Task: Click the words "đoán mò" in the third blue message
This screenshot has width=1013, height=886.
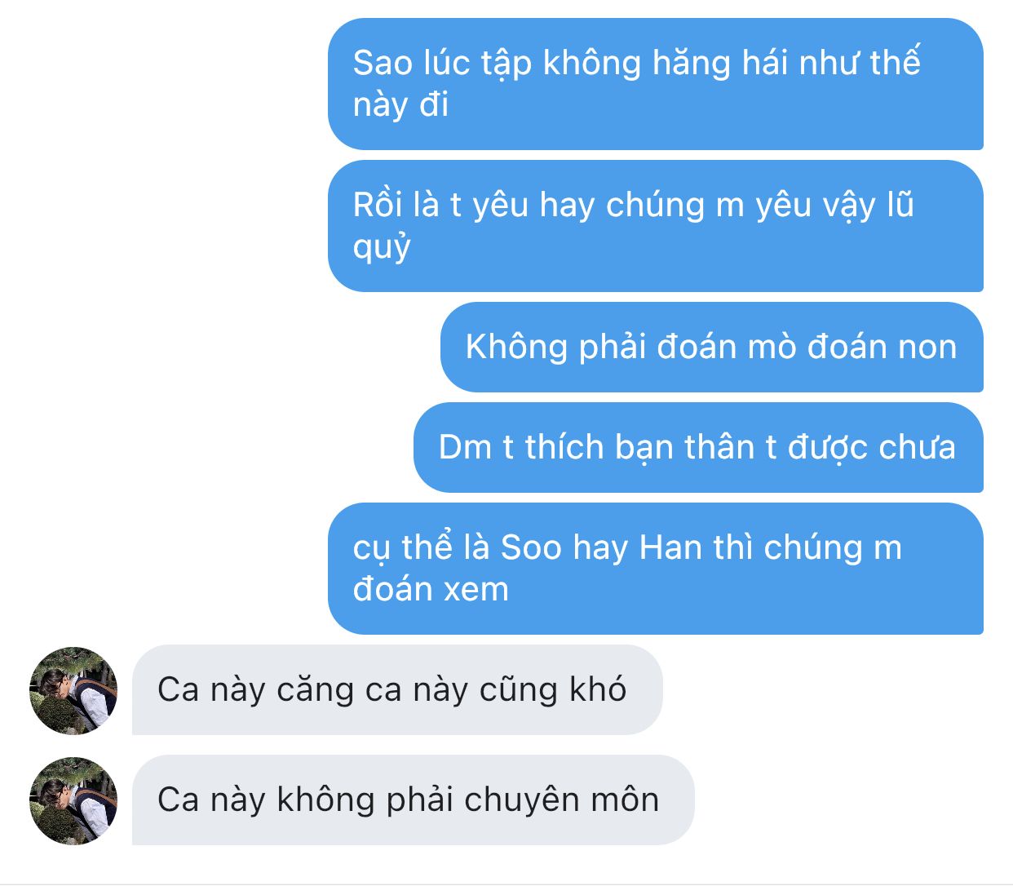Action: click(727, 348)
